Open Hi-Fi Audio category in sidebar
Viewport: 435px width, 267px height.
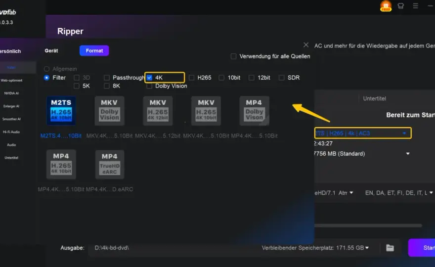pos(11,132)
